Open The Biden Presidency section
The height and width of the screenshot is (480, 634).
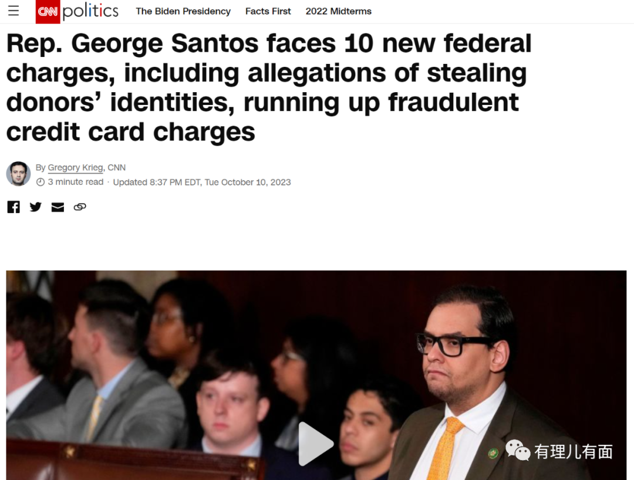(183, 11)
